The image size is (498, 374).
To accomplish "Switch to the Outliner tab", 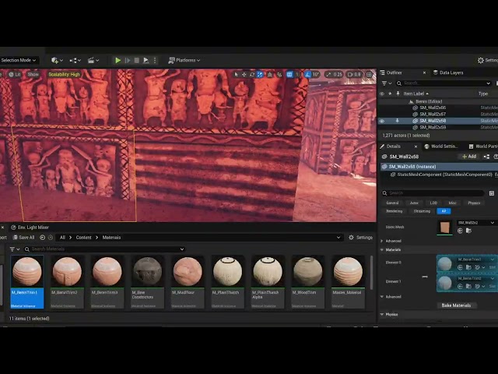I will (395, 72).
